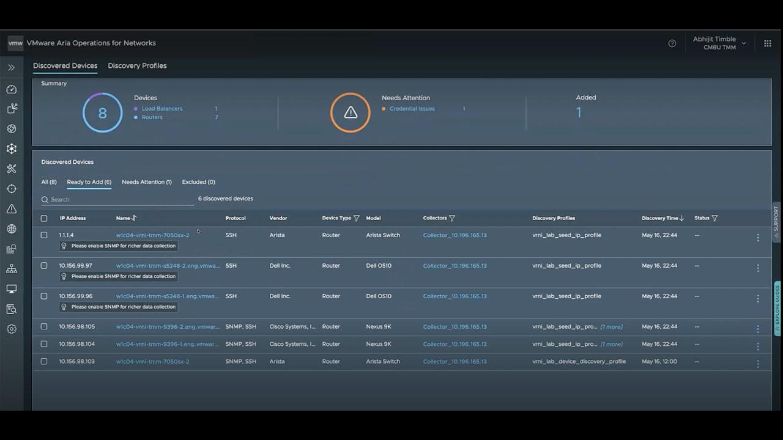Switch to Discovery Profiles tab
The height and width of the screenshot is (440, 783).
[137, 66]
